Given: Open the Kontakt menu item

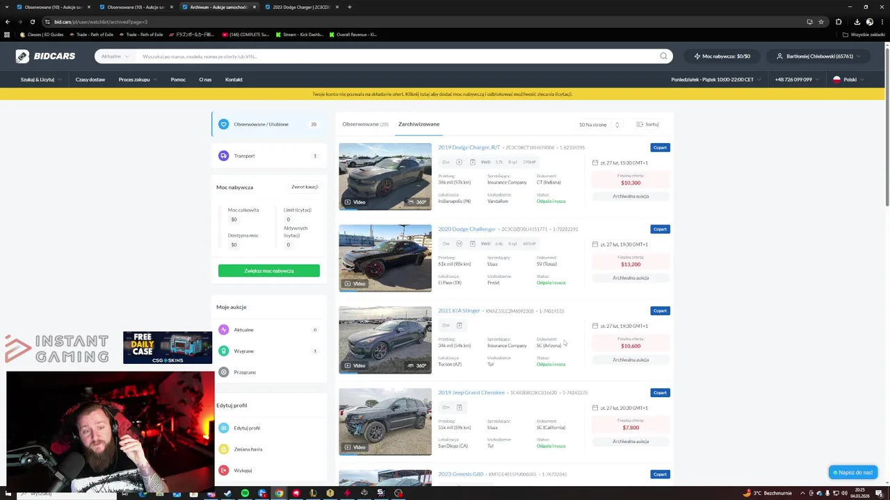Looking at the screenshot, I should click(x=234, y=80).
